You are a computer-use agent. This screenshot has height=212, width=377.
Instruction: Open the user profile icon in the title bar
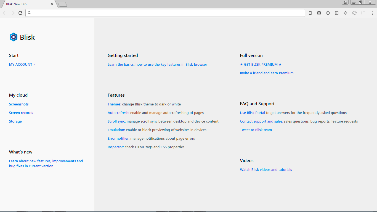(345, 2)
